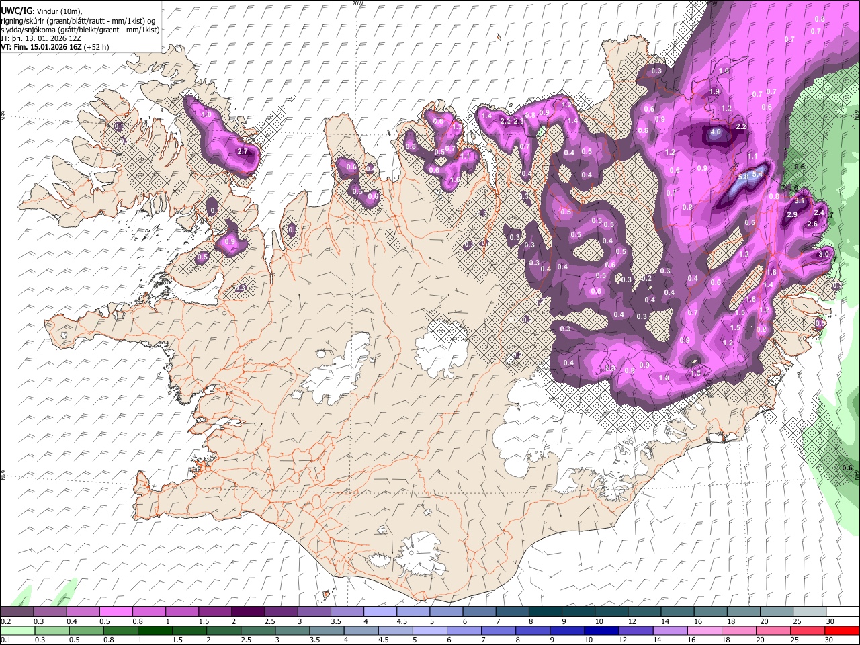
Task: Select the 3.1 precipitation value
Action: (x=800, y=200)
